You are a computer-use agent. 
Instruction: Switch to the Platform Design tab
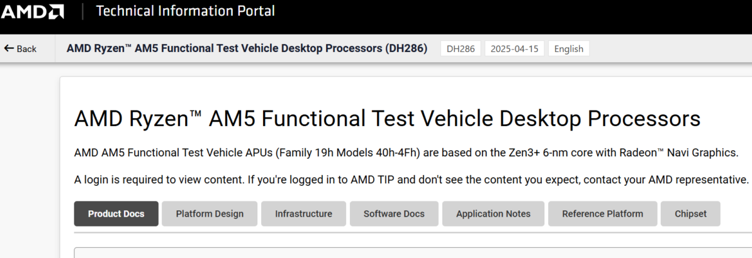tap(210, 213)
